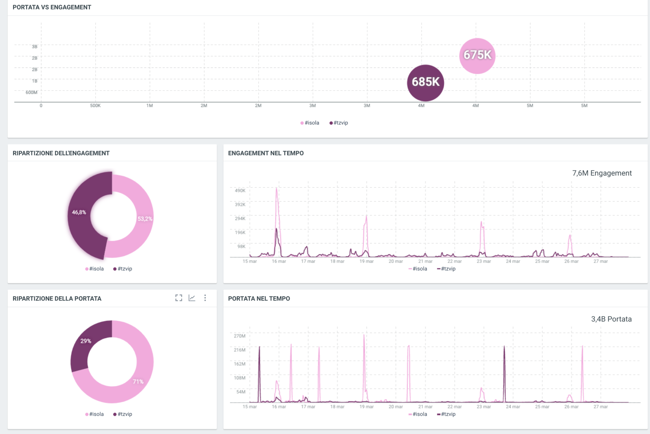Click the 3B y-axis label
Viewport: 650px width, 434px height.
35,47
